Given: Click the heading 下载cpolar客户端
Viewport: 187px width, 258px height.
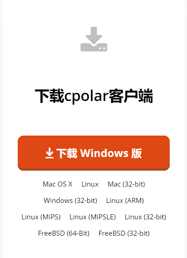Looking at the screenshot, I should coord(94,96).
